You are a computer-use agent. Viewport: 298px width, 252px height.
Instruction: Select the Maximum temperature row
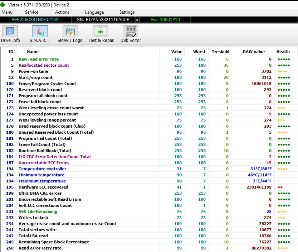click(x=149, y=181)
